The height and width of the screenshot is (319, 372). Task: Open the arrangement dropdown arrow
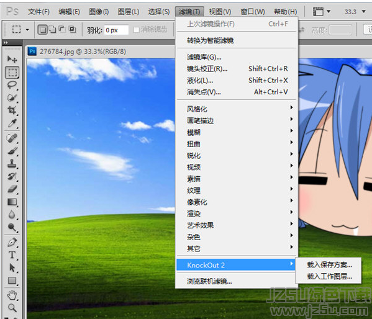[x=329, y=11]
